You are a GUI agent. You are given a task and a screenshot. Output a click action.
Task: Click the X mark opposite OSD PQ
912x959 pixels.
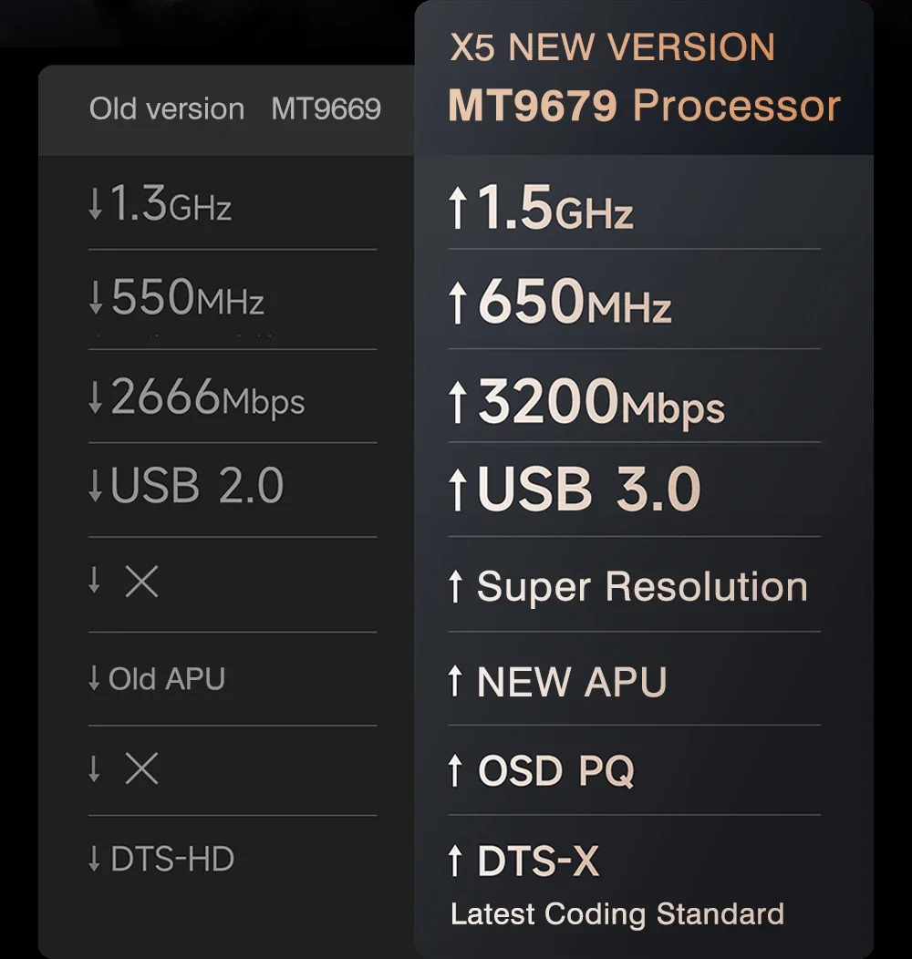point(141,769)
